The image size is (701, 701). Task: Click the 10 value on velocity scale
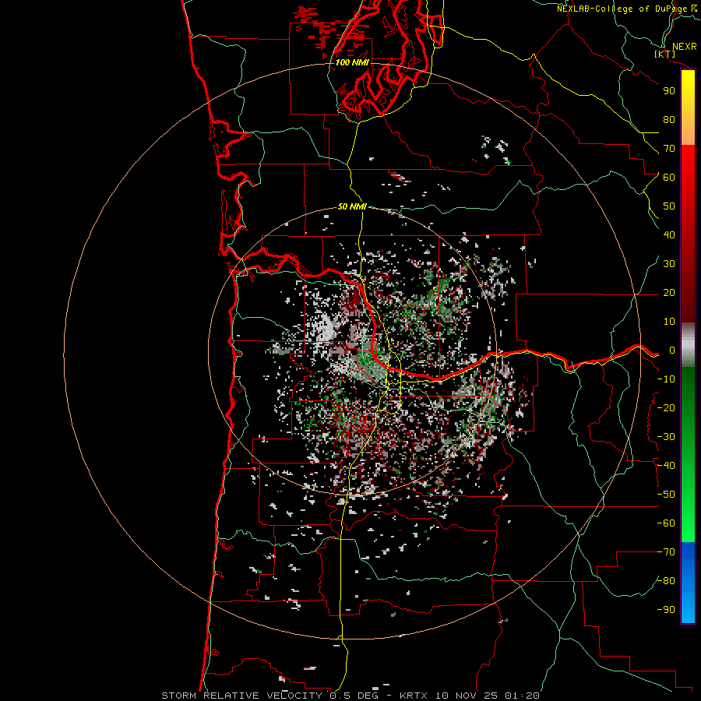669,322
